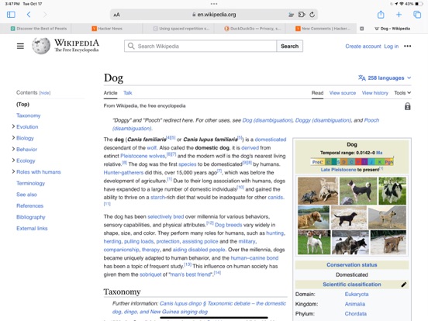Open the Share sheet icon
This screenshot has width=428, height=321.
pyautogui.click(x=381, y=14)
